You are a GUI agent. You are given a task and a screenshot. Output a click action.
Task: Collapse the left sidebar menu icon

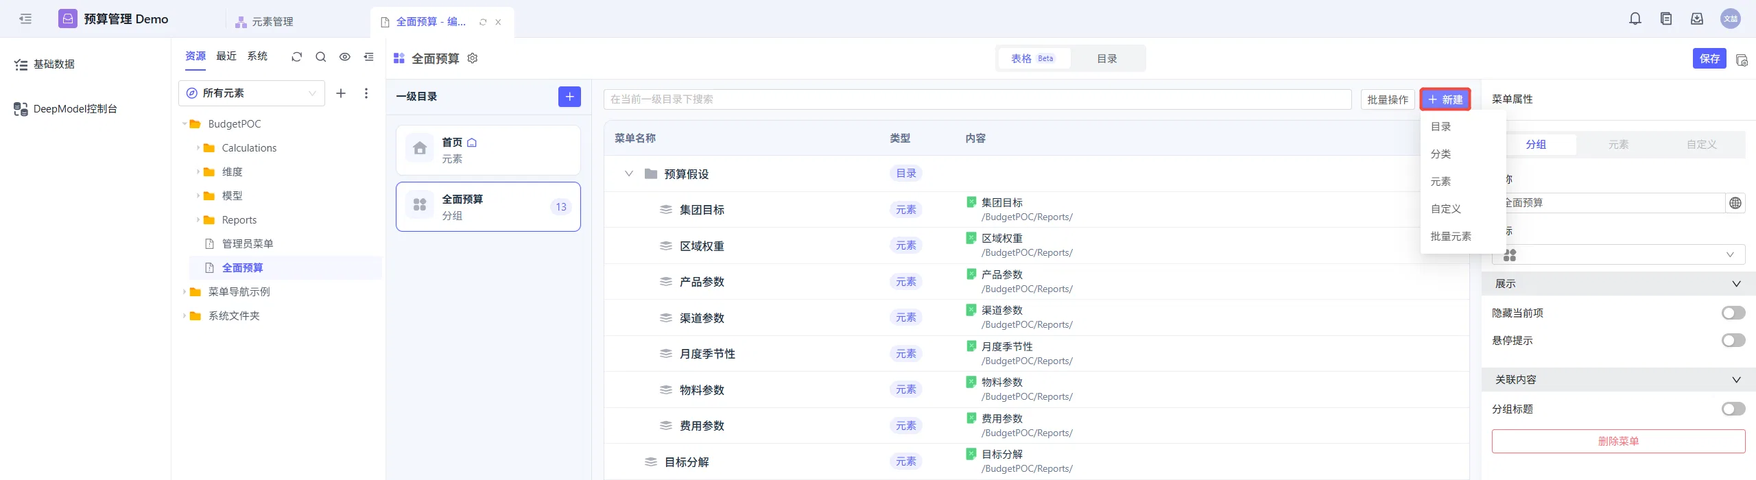pos(25,19)
